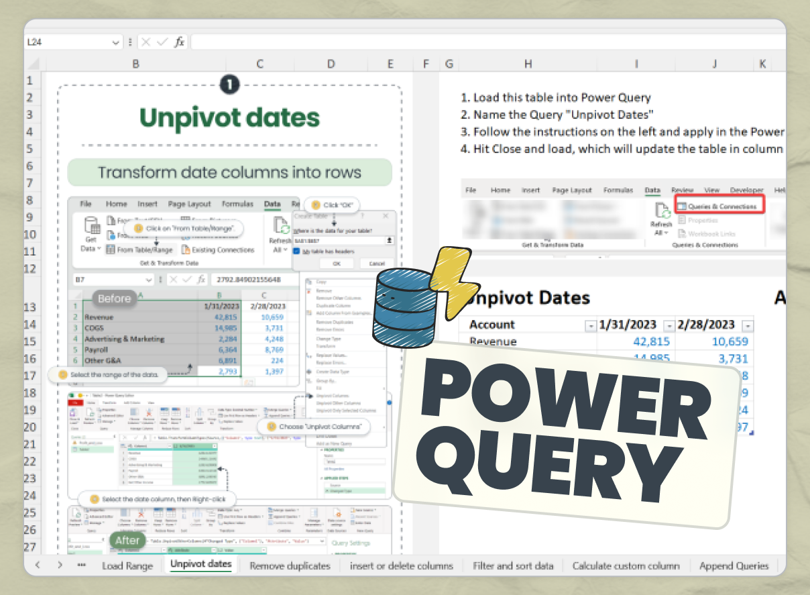Click the formula bar Enter checkmark icon
This screenshot has width=810, height=595.
(162, 42)
